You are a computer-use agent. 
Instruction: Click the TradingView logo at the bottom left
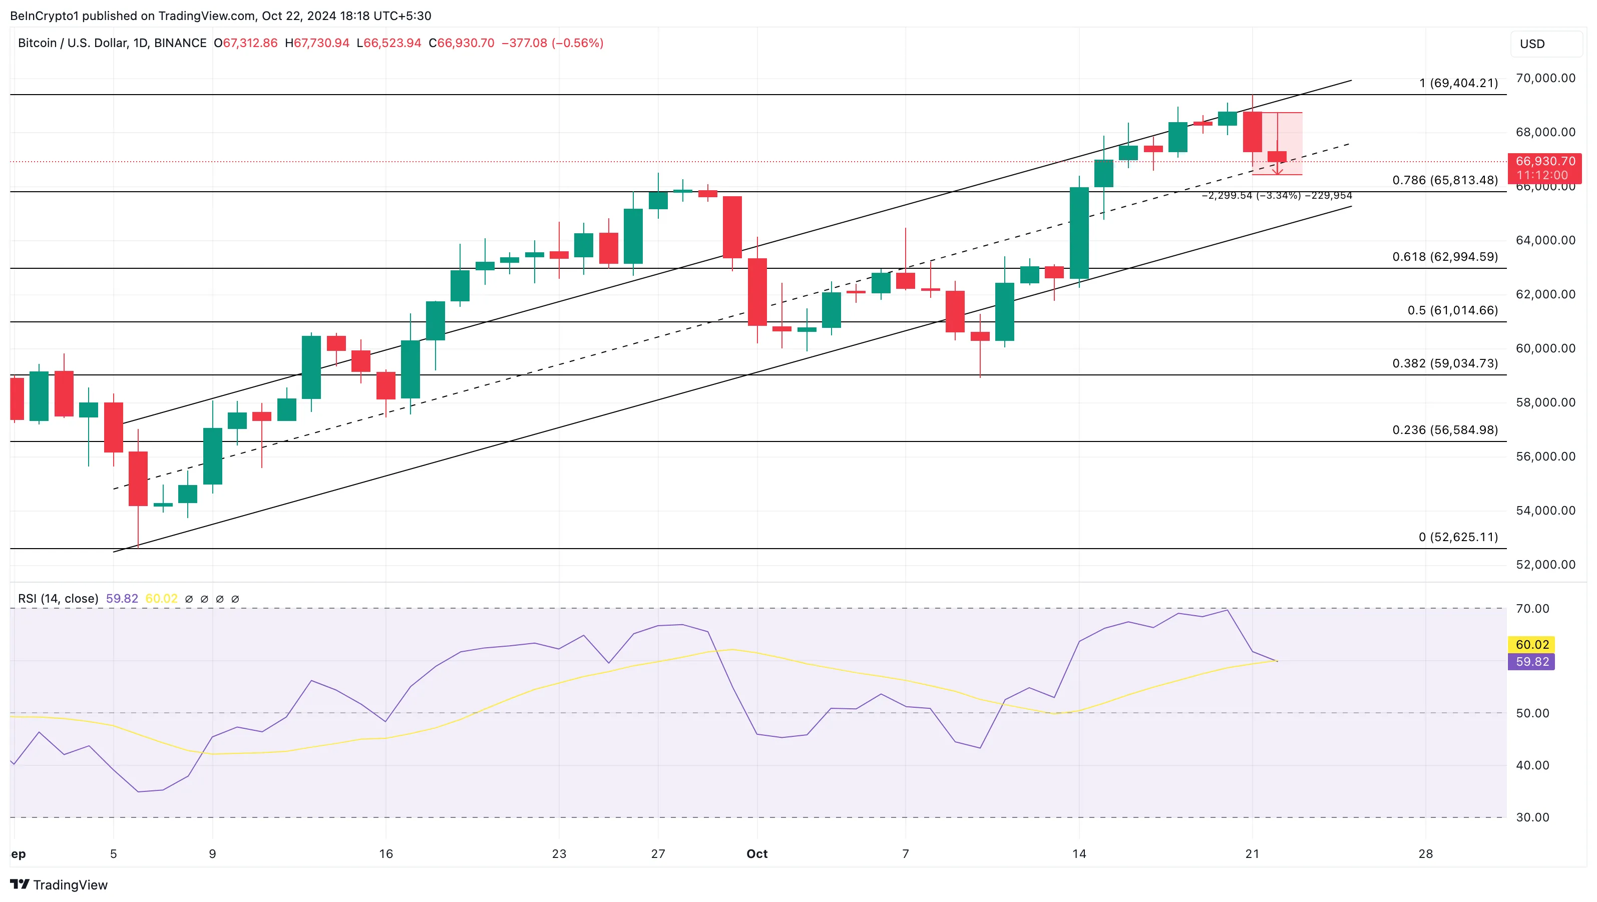(59, 884)
